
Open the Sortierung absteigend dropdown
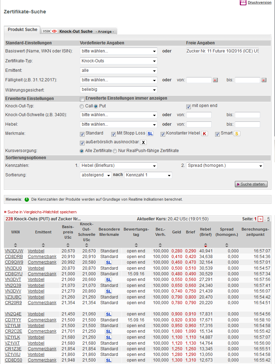pyautogui.click(x=96, y=175)
